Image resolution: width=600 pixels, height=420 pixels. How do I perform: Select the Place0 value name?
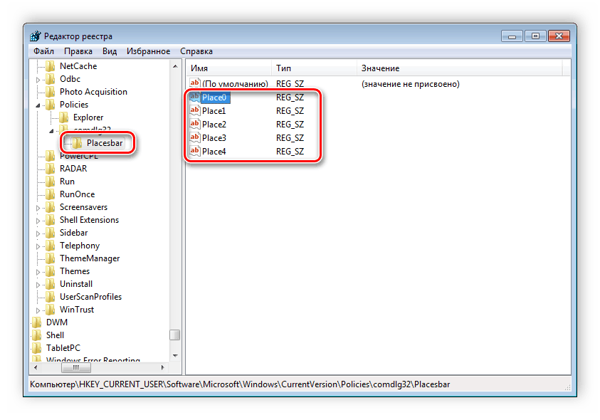point(214,98)
